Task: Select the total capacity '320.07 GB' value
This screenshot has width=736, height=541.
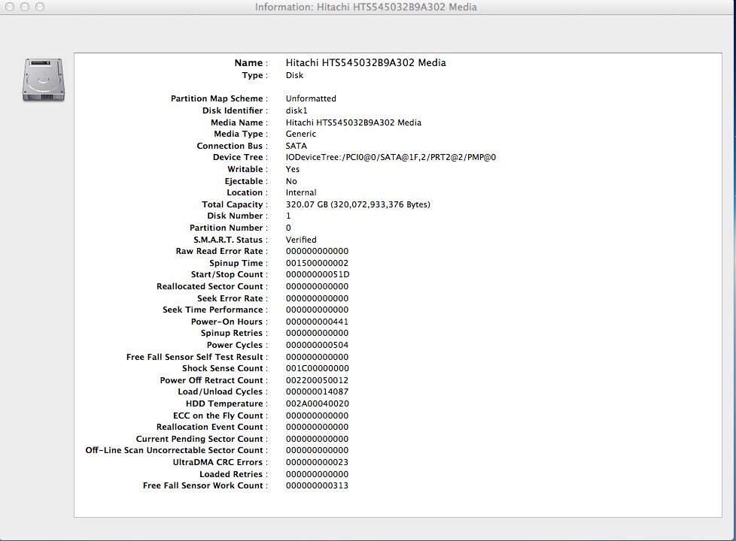Action: (357, 204)
